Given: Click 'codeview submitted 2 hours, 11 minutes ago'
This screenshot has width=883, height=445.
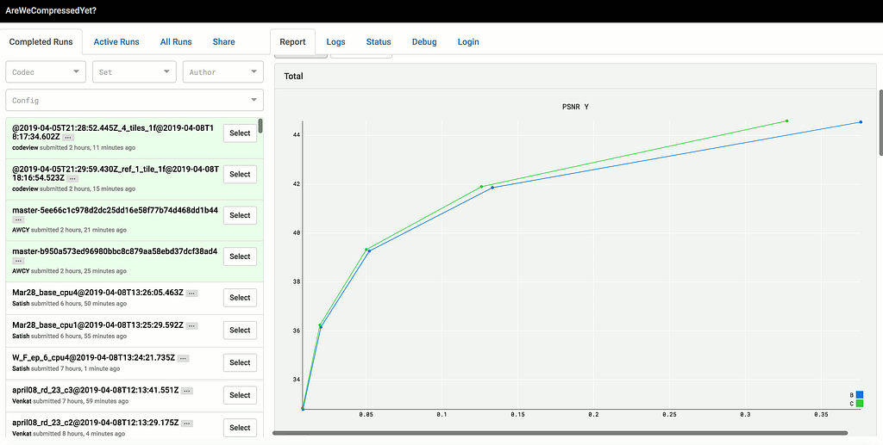Looking at the screenshot, I should (x=74, y=148).
